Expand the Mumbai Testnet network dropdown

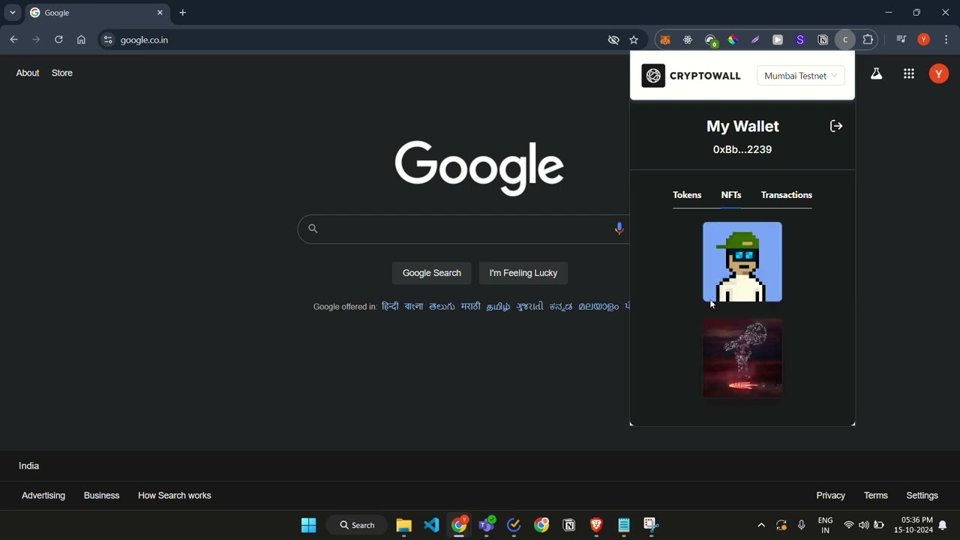(801, 76)
